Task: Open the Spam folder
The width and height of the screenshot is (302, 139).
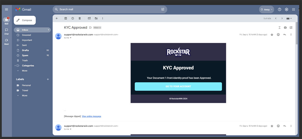Action: point(32,55)
